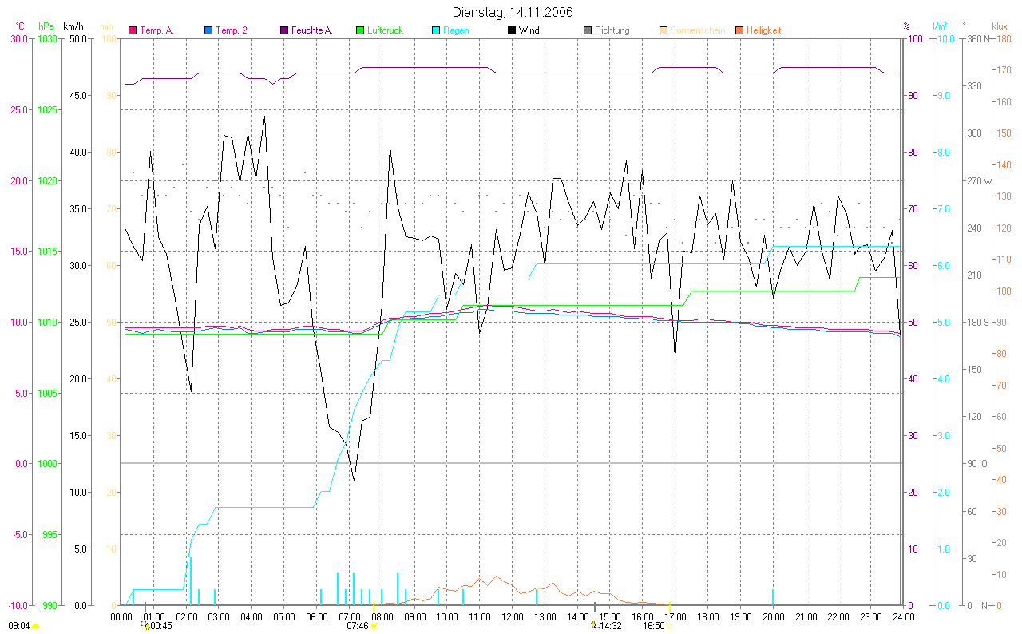Click the Feuchte A. purple legend swatch
The image size is (1022, 634).
[x=284, y=30]
